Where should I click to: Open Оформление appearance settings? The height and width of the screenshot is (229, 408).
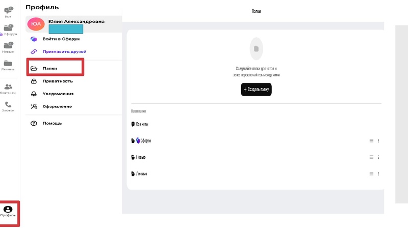coord(57,106)
